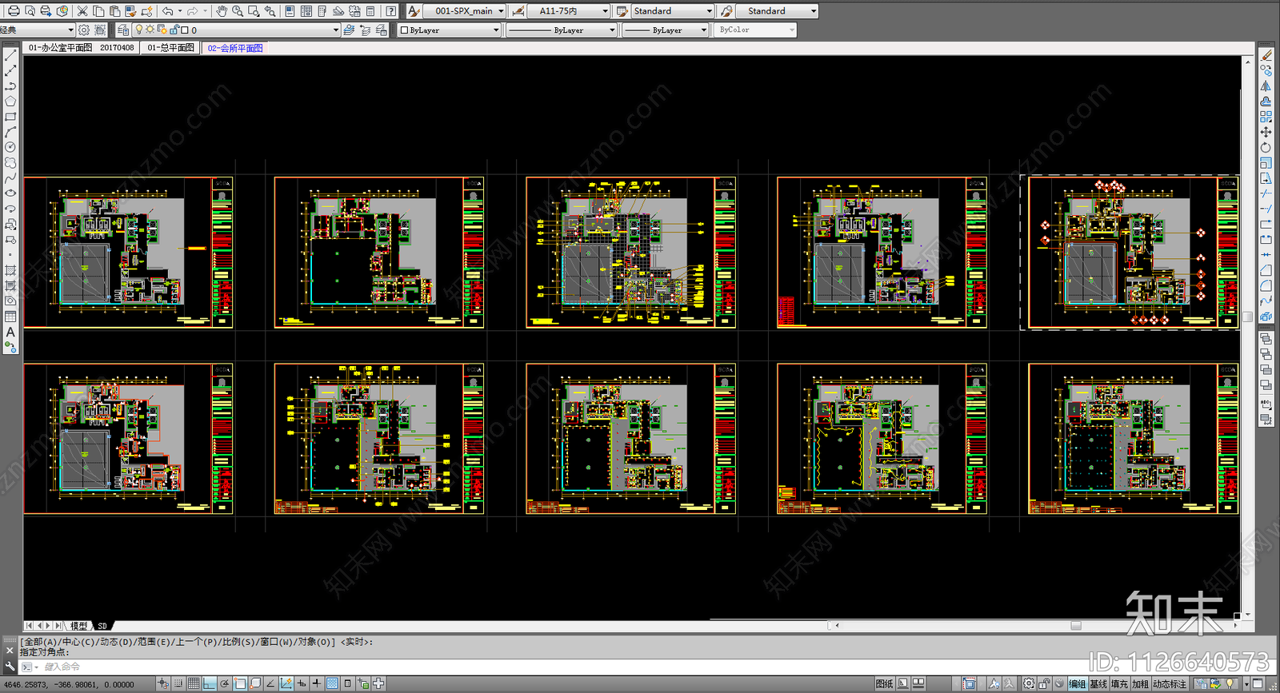Switch to 01-总平面图 drawing tab
This screenshot has height=693, width=1280.
point(170,48)
